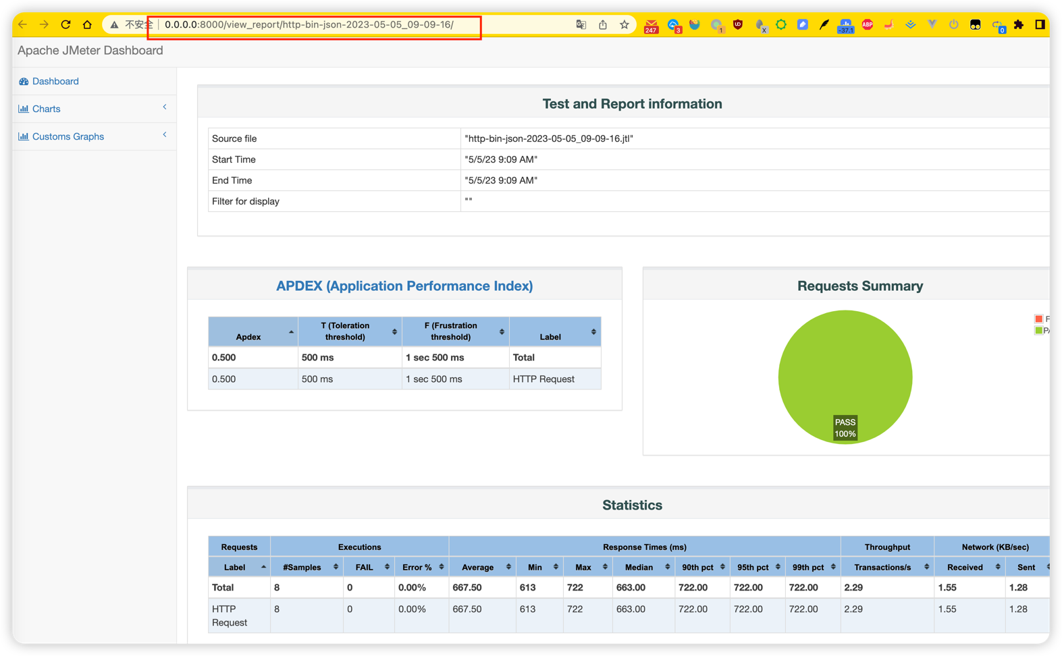The width and height of the screenshot is (1062, 656).
Task: Sort Statistics by 90th pct column
Action: tap(702, 568)
